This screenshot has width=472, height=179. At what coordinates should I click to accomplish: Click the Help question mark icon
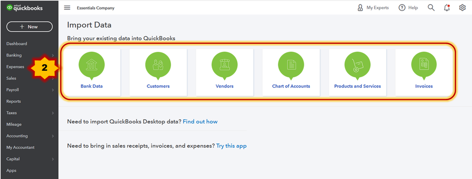(402, 8)
